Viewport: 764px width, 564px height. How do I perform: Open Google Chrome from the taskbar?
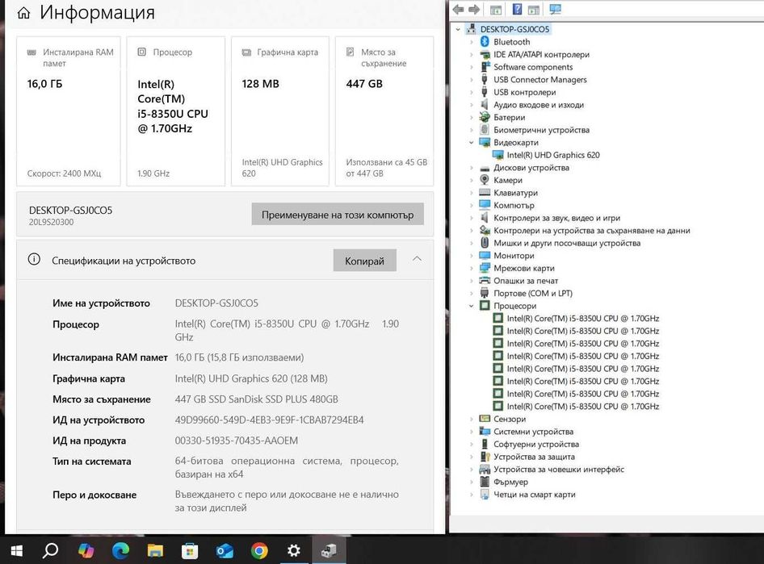point(259,551)
